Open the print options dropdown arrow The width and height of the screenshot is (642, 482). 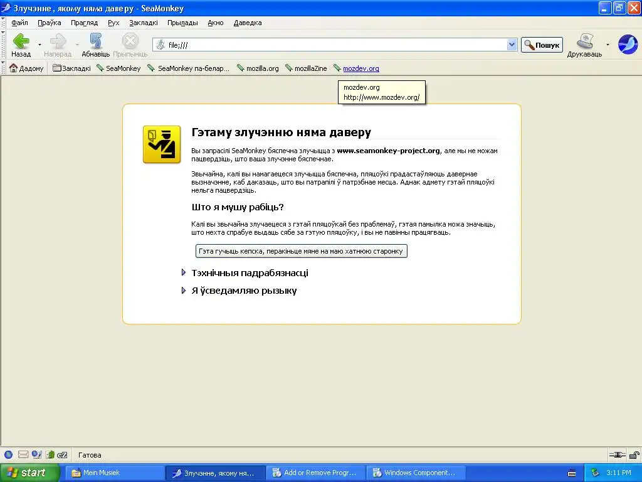[x=608, y=45]
